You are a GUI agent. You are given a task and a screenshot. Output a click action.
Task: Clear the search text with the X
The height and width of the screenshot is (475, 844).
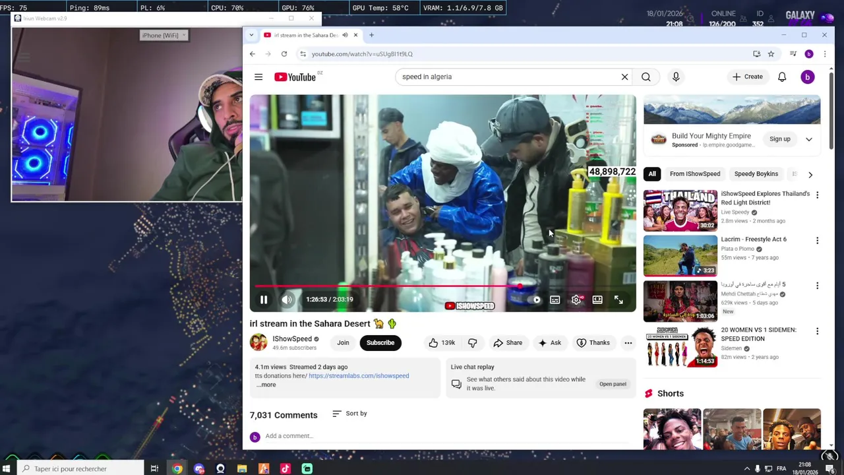624,77
